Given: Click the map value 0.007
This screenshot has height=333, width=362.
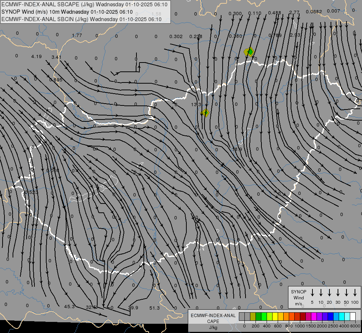Looking at the screenshot, I should tap(334, 11).
